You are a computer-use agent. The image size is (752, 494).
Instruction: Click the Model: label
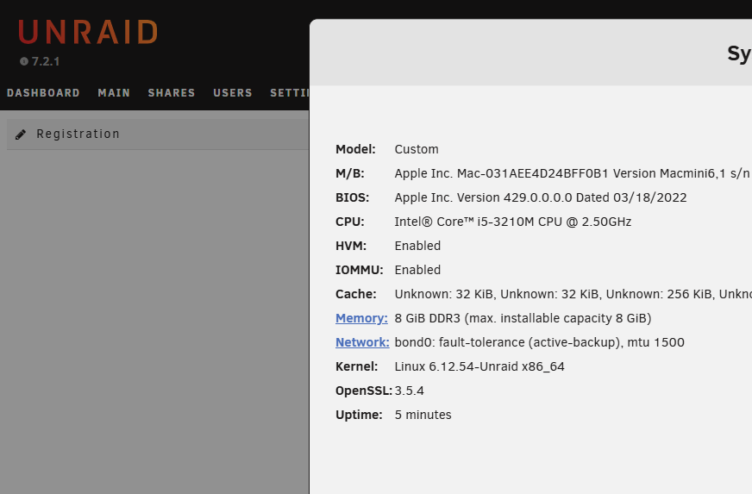click(x=355, y=150)
